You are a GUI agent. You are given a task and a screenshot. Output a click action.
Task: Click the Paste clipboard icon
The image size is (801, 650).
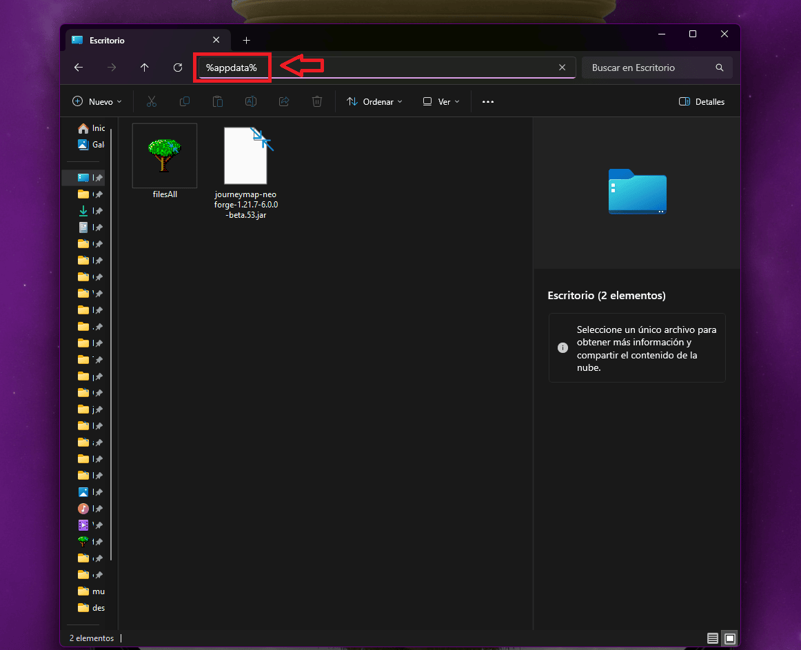coord(218,101)
